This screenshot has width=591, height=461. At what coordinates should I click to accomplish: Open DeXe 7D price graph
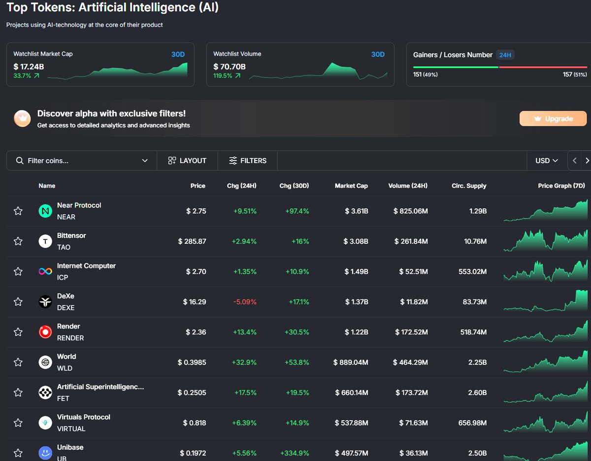[x=546, y=301]
